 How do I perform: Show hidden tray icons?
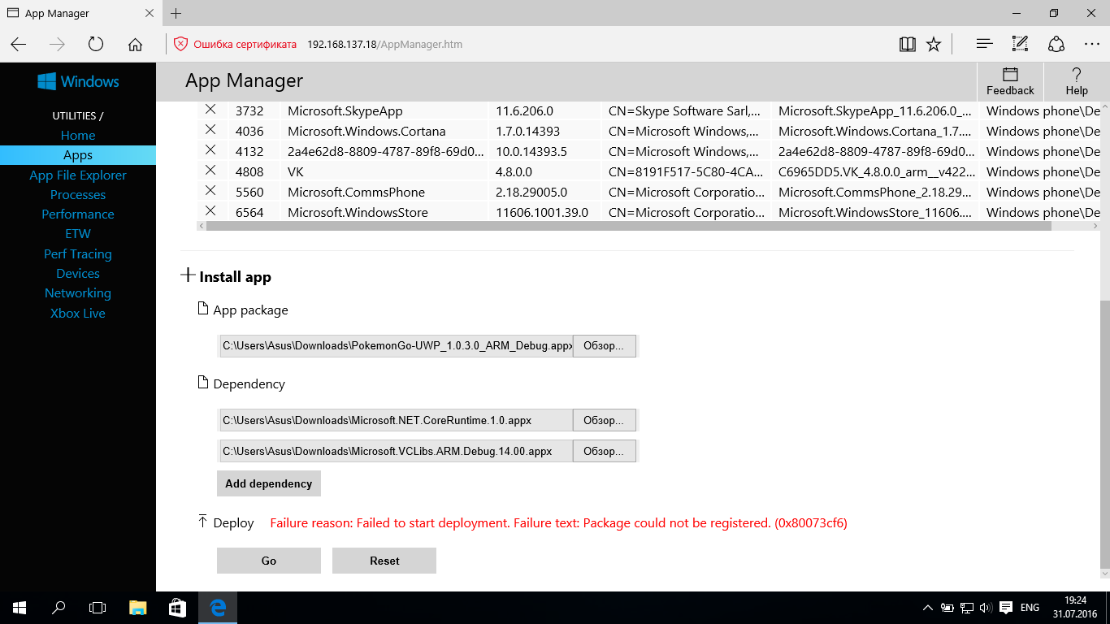pyautogui.click(x=928, y=608)
